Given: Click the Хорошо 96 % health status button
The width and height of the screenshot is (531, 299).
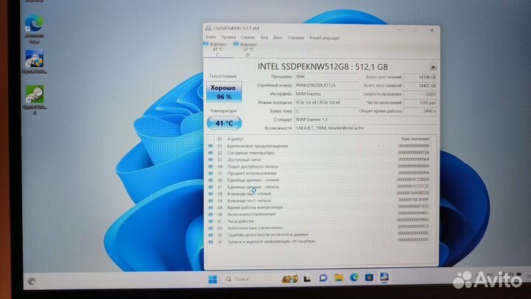Looking at the screenshot, I should tap(224, 92).
